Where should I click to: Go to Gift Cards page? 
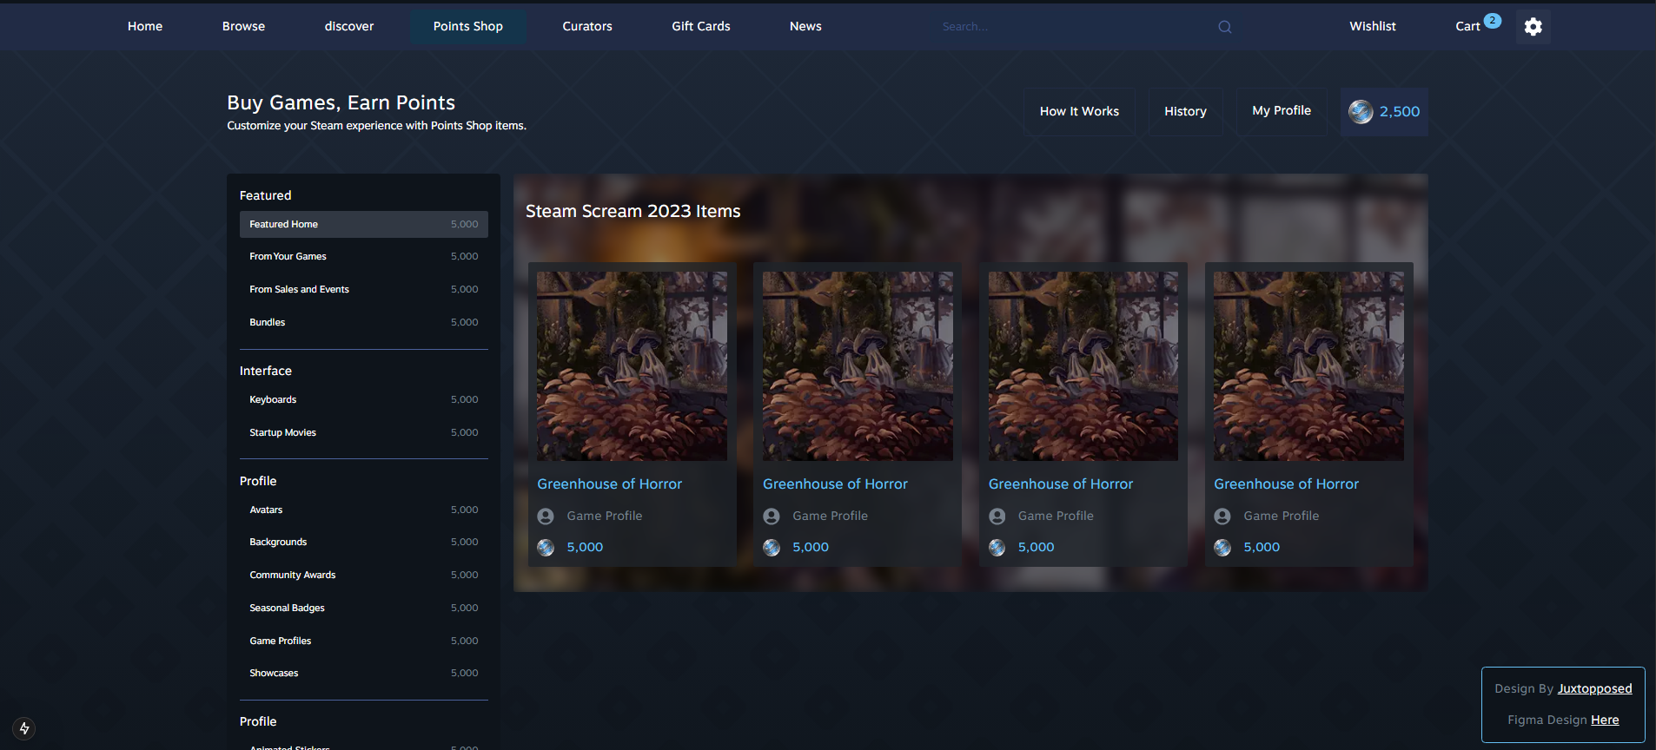pos(701,27)
